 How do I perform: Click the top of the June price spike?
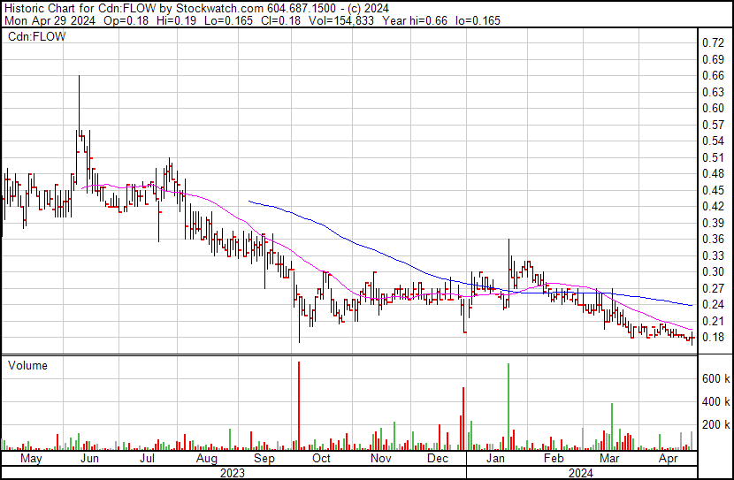(79, 78)
